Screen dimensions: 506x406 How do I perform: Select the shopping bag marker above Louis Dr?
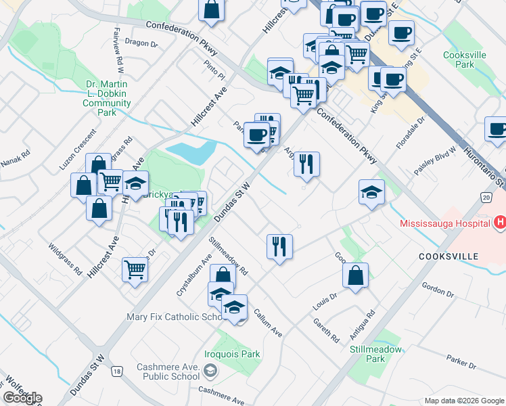(x=355, y=276)
